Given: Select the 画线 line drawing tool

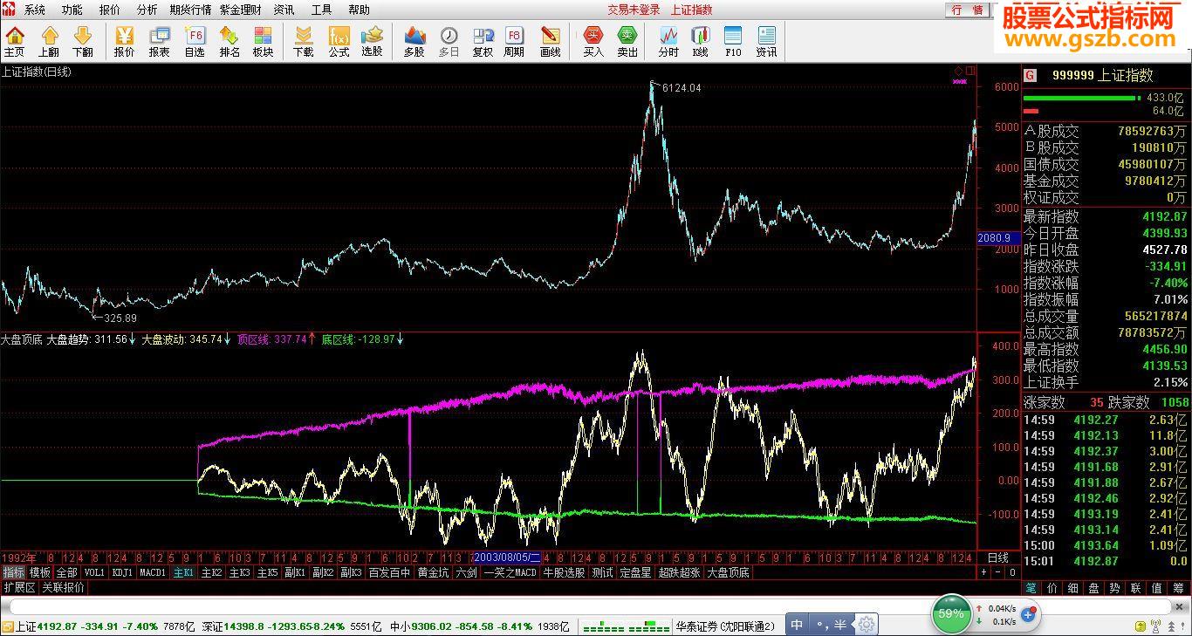Looking at the screenshot, I should tap(551, 41).
